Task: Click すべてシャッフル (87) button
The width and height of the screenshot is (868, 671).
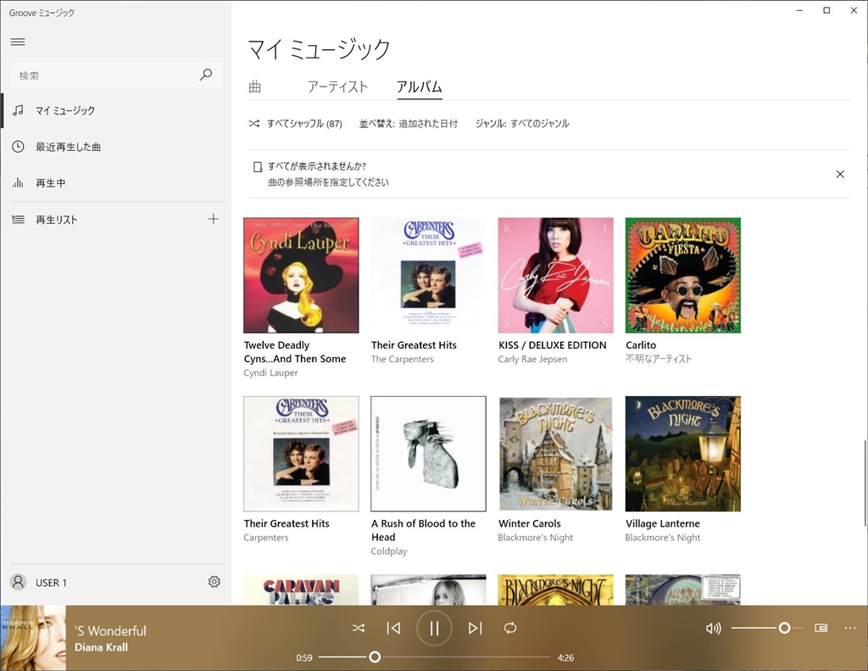Action: (x=295, y=124)
